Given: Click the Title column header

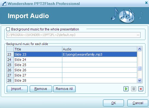Looking at the screenshot, I should pyautogui.click(x=38, y=49).
